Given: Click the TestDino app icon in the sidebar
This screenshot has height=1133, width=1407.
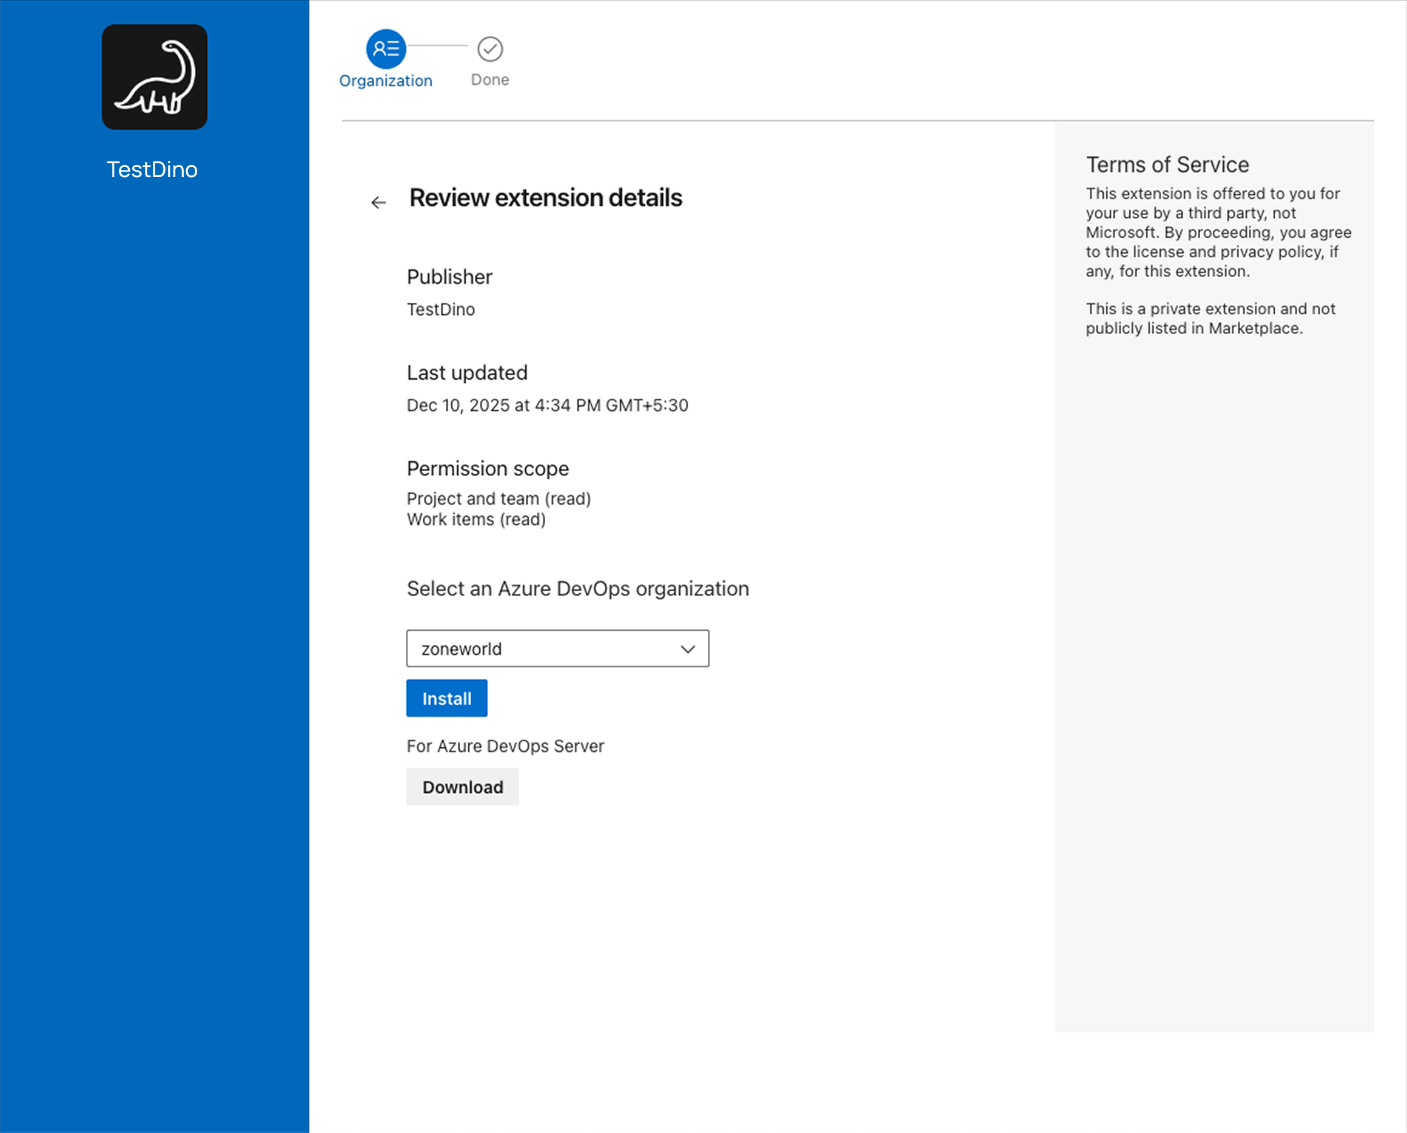Looking at the screenshot, I should pyautogui.click(x=154, y=76).
